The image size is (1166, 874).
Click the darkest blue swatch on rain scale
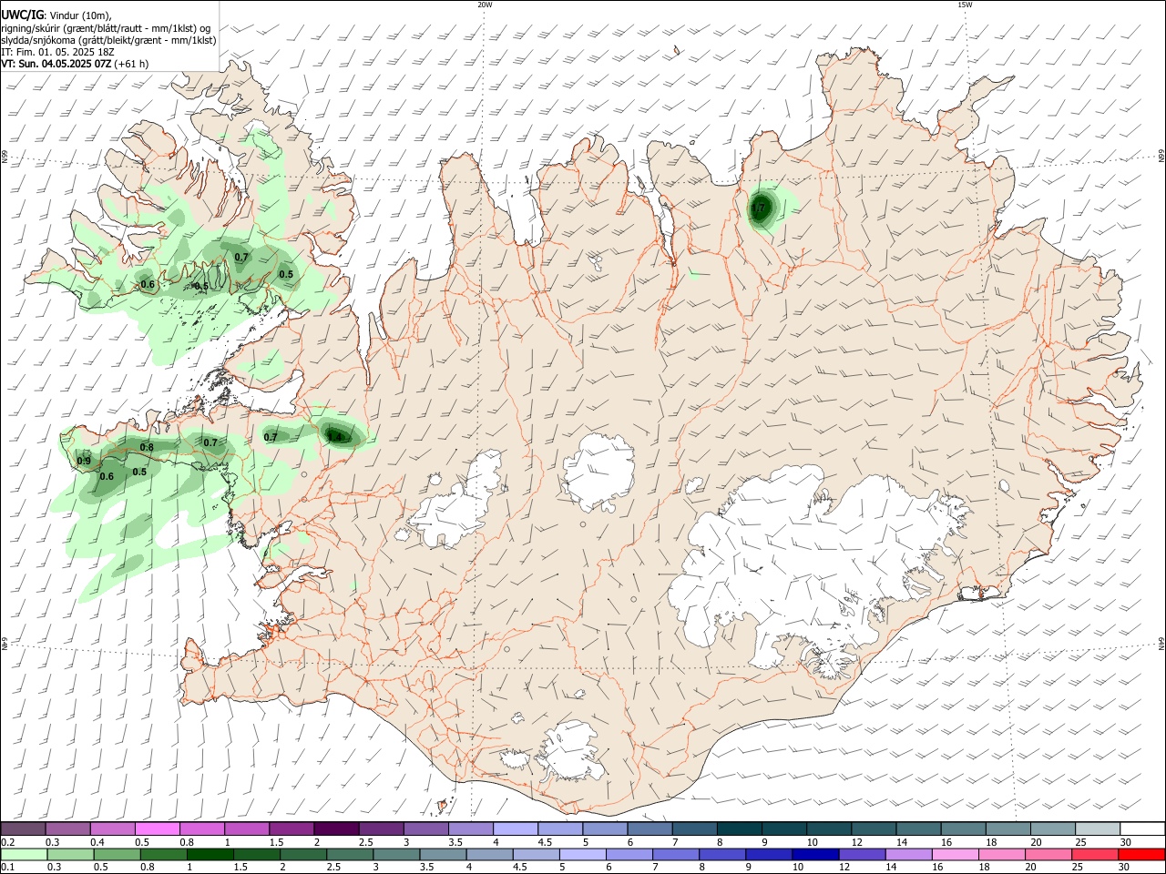point(813,854)
